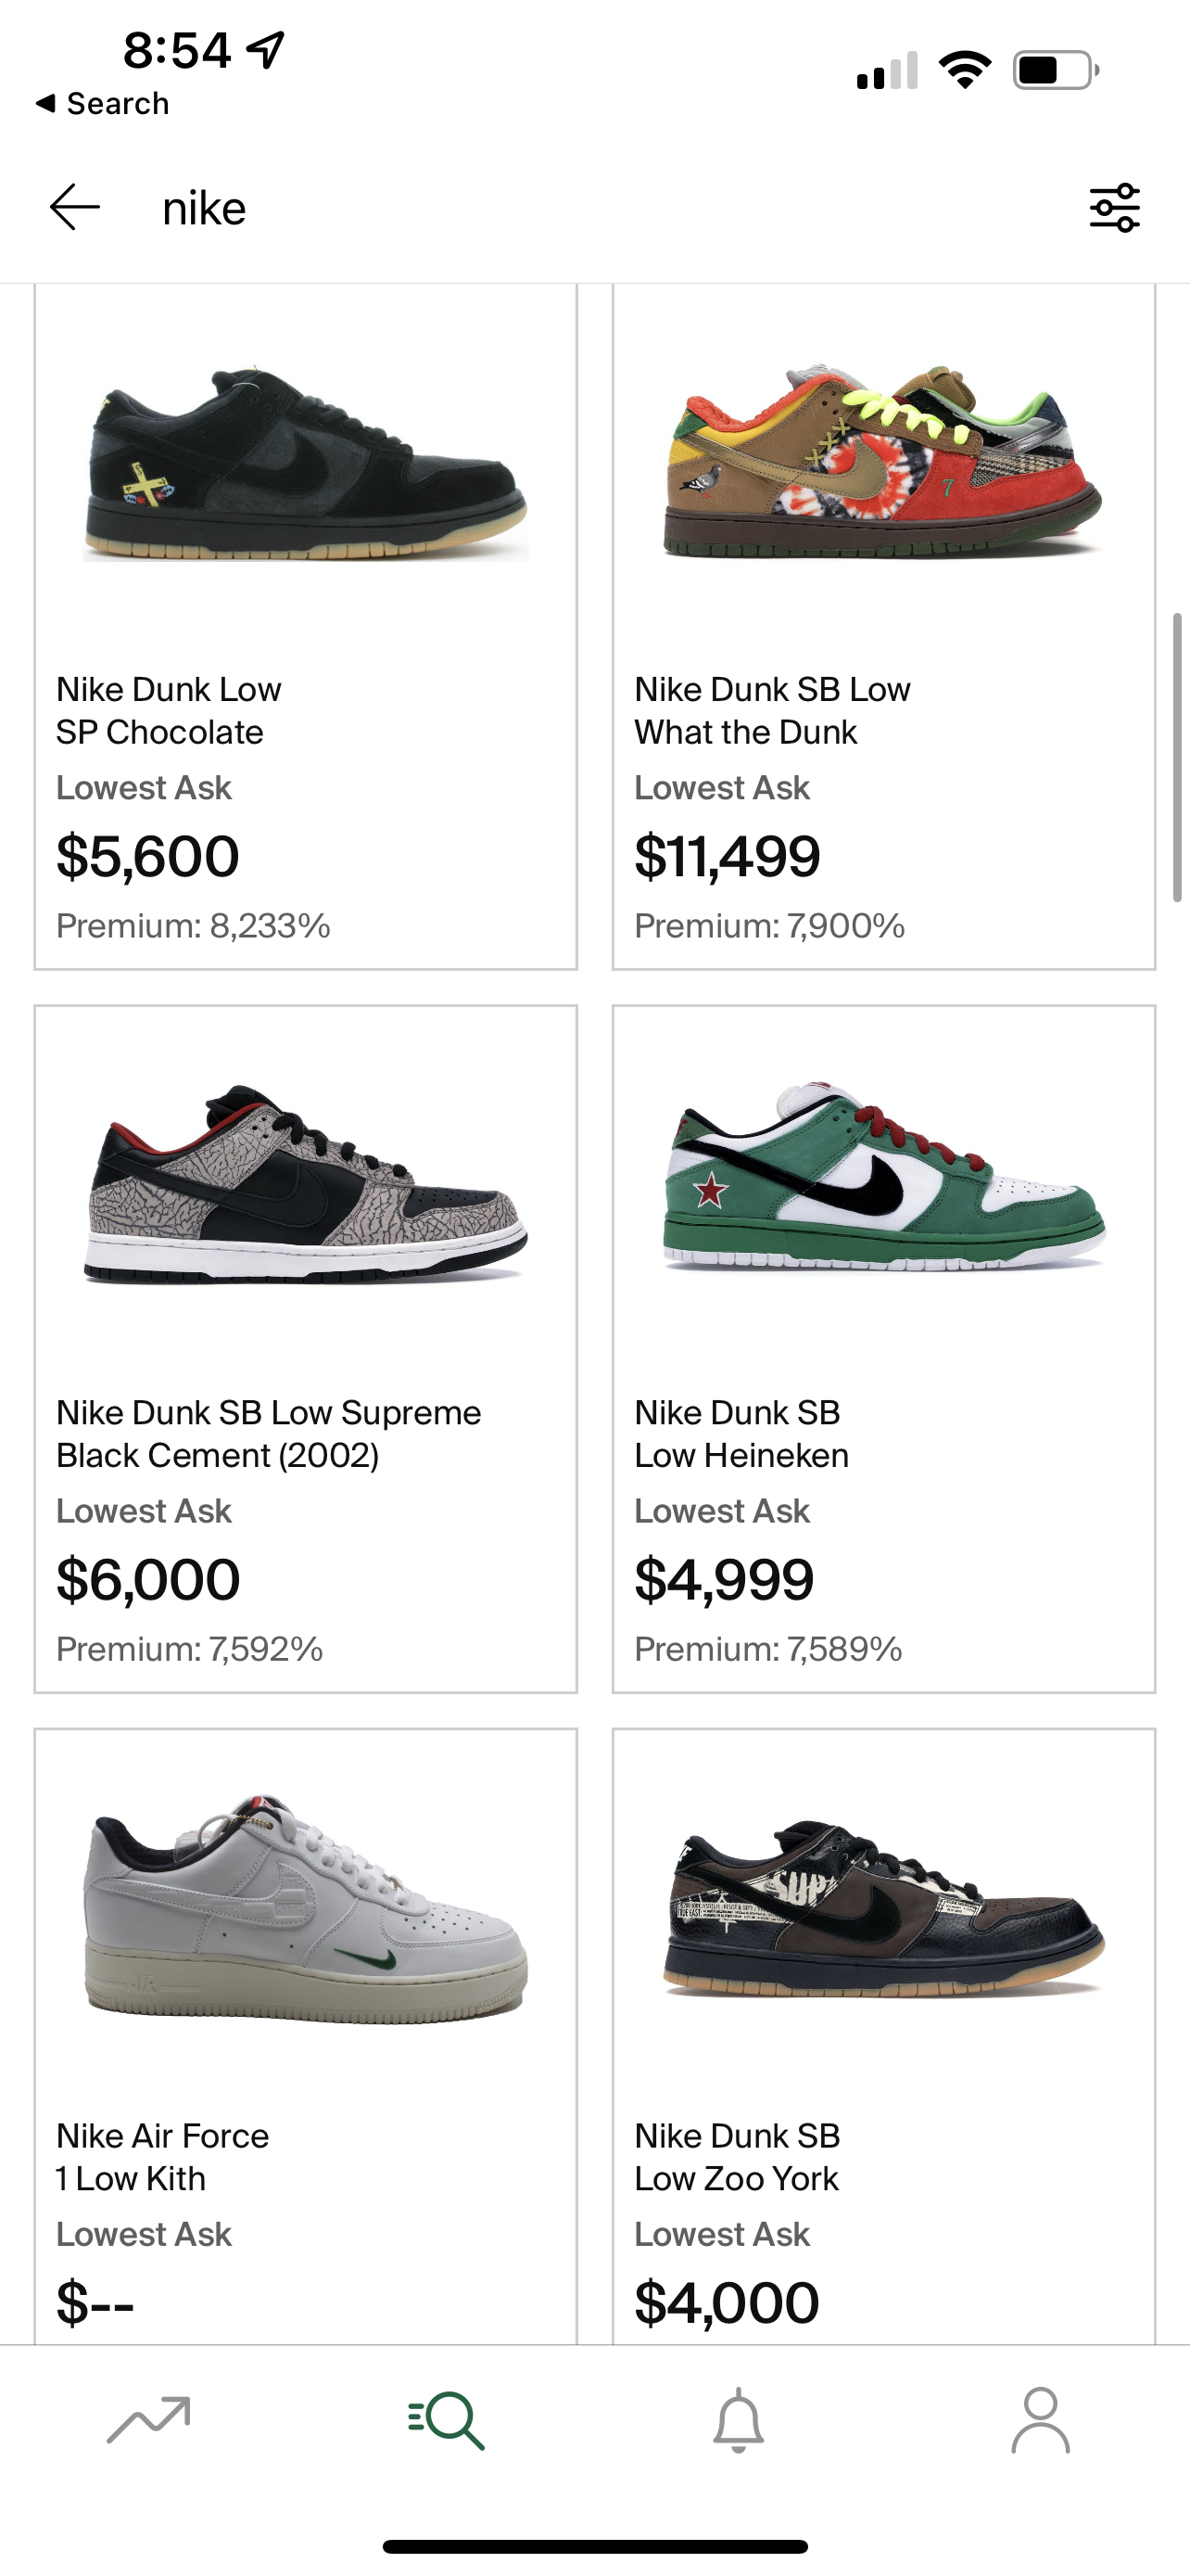View the What the Dunk sneaker image

click(883, 460)
